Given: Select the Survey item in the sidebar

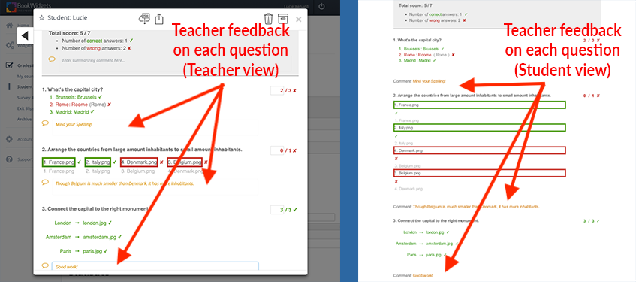Looking at the screenshot, I should (x=25, y=98).
